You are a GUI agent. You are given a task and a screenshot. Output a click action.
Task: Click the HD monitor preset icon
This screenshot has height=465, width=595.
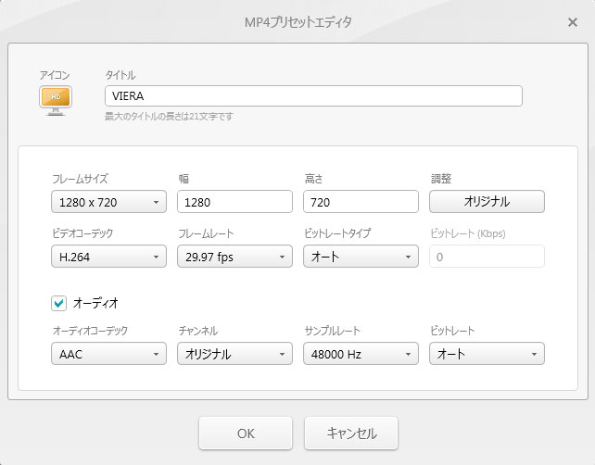click(56, 101)
